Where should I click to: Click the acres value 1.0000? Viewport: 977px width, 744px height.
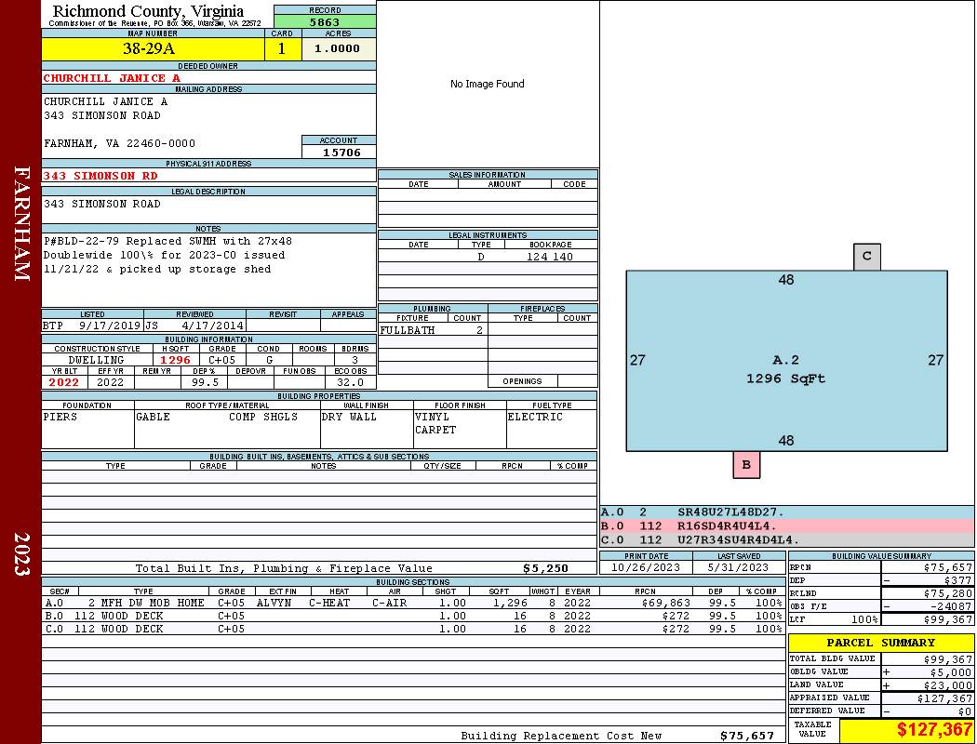[338, 48]
